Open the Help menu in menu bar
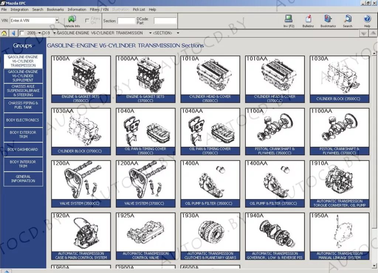The image size is (378, 273). (x=152, y=9)
